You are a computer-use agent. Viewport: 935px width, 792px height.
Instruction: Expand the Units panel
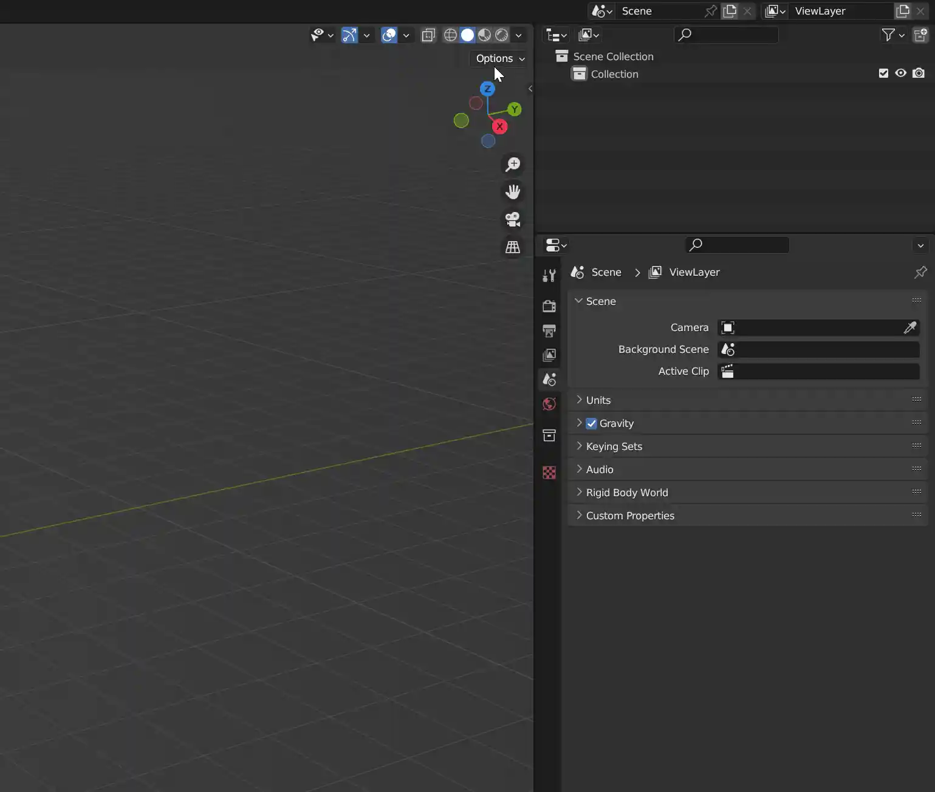(x=598, y=400)
